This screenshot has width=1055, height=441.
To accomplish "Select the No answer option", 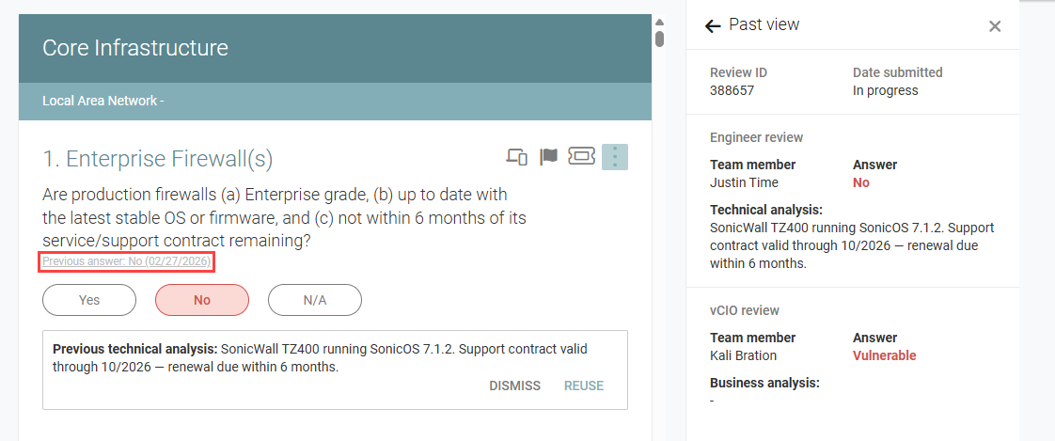I will click(x=202, y=300).
